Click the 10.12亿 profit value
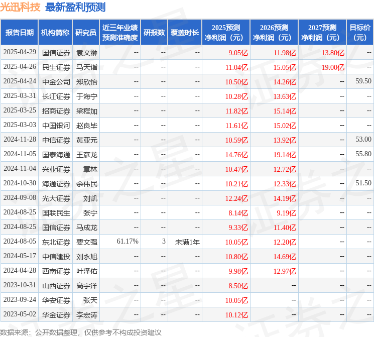Image resolution: width=374 pixels, height=337 pixels. tap(236, 315)
